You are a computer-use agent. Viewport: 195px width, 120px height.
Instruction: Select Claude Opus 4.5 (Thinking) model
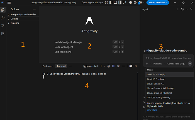tap(169, 93)
